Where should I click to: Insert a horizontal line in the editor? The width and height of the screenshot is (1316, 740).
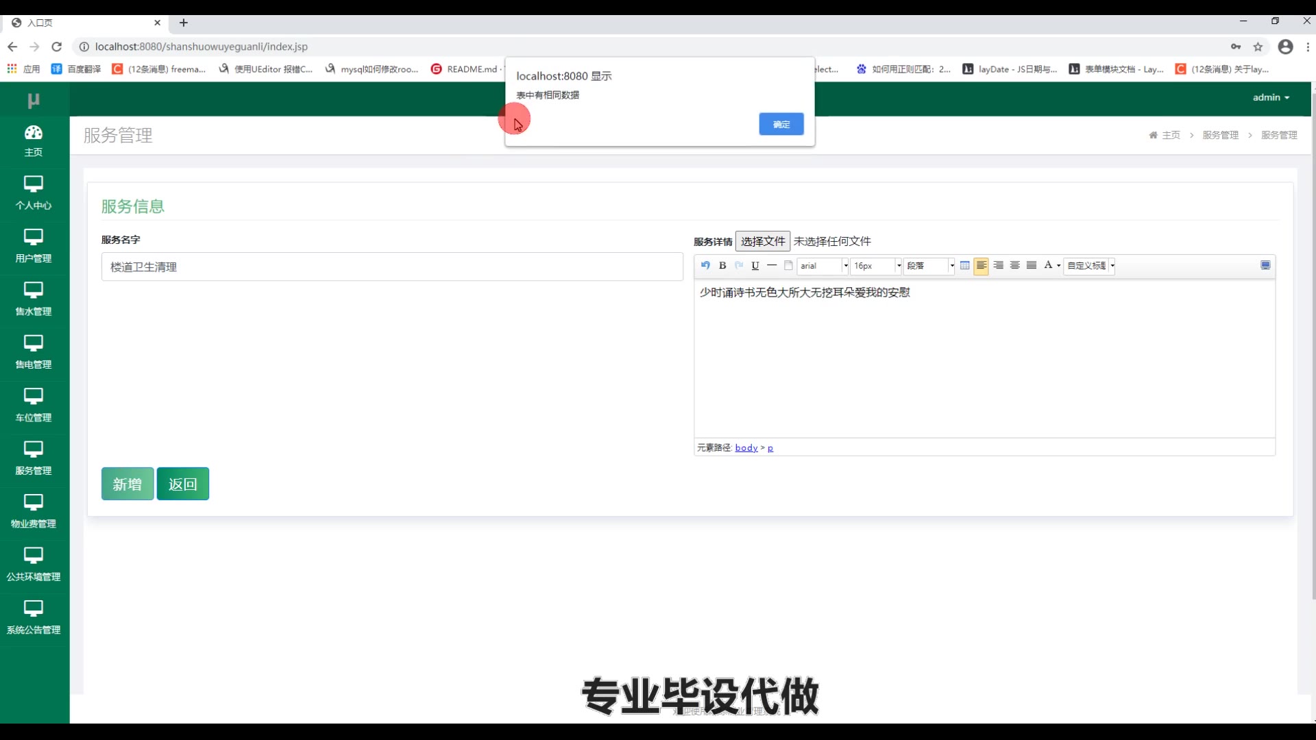(x=772, y=265)
